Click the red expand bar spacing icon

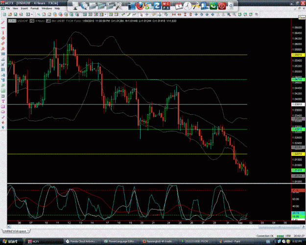(x=179, y=15)
